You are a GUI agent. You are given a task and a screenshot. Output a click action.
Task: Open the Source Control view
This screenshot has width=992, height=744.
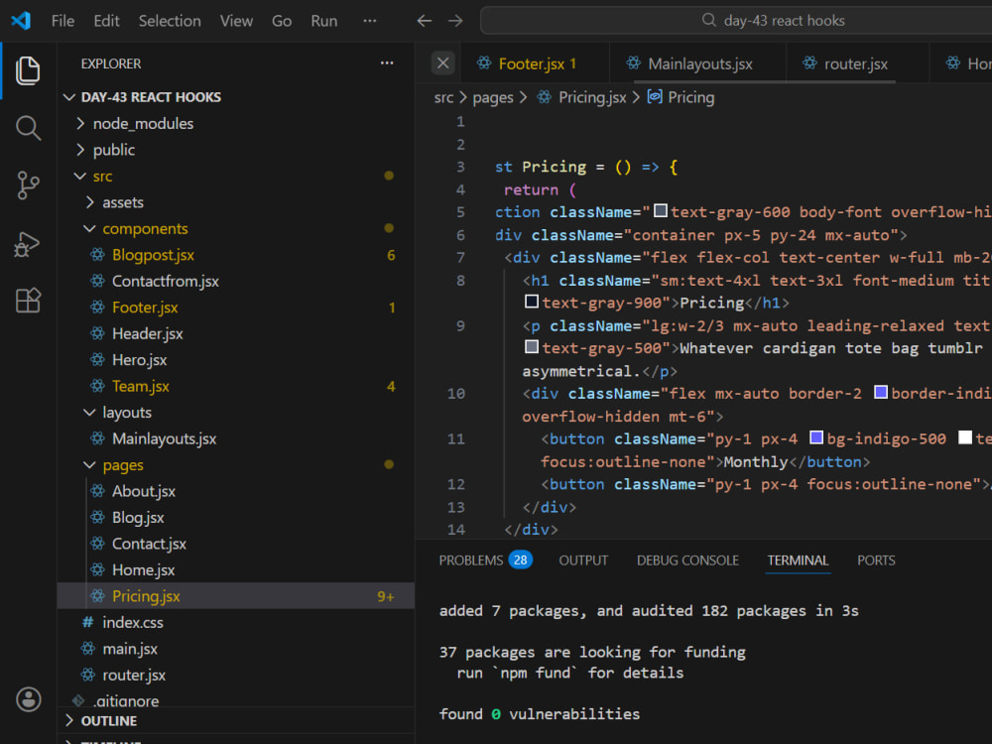(x=28, y=186)
